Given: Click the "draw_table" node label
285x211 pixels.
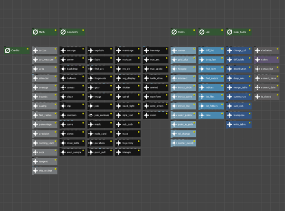Looking at the screenshot, I should (73, 143).
